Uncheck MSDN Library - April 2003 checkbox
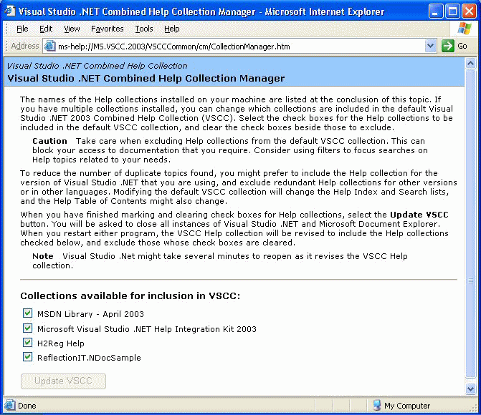This screenshot has height=415, width=481. point(27,313)
